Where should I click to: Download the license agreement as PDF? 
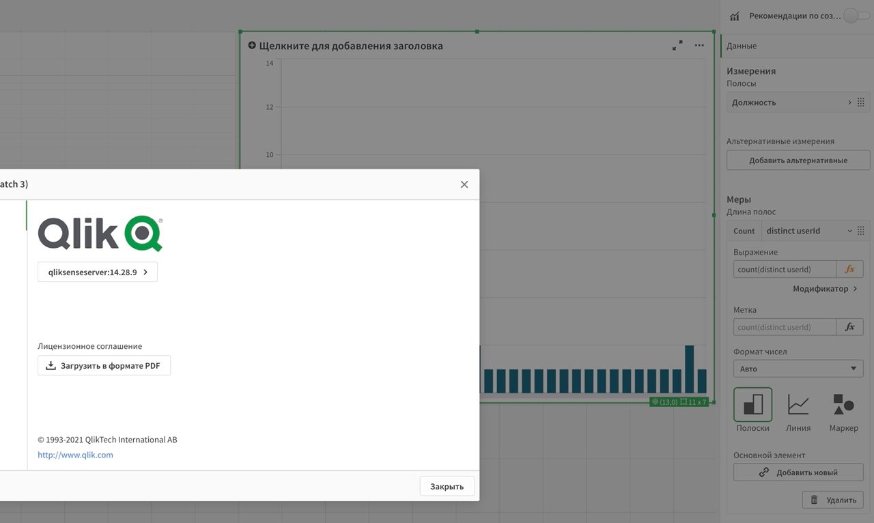pos(104,365)
